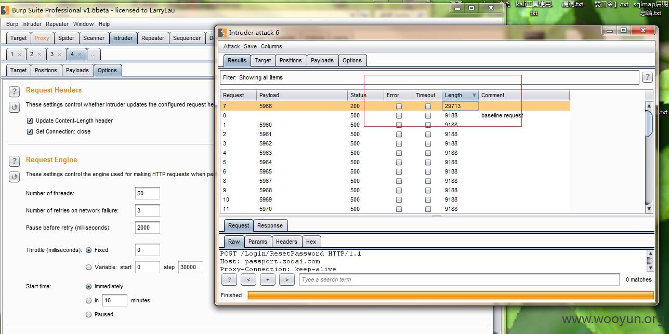Click the search term input box
This screenshot has height=334, width=669.
459,279
